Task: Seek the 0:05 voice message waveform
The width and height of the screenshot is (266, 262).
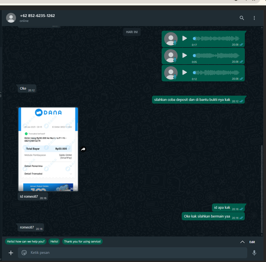Action: coord(216,55)
